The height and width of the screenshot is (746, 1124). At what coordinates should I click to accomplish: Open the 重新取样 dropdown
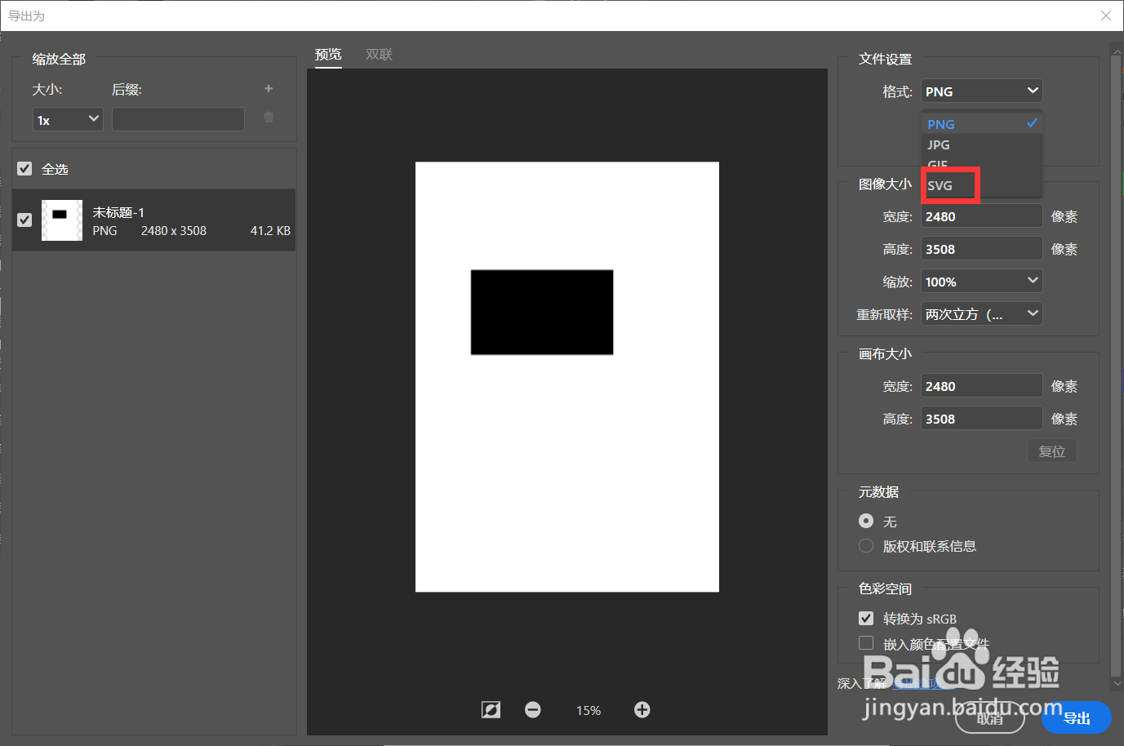coord(981,313)
